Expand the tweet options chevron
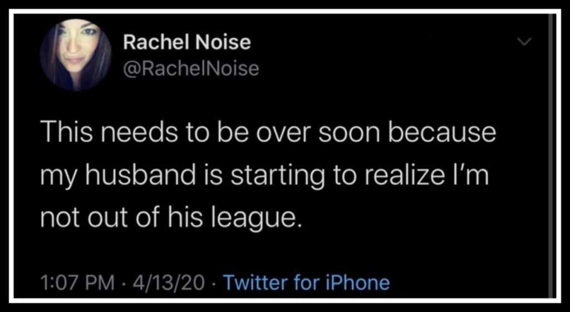Viewport: 570px width, 312px height. pyautogui.click(x=524, y=42)
